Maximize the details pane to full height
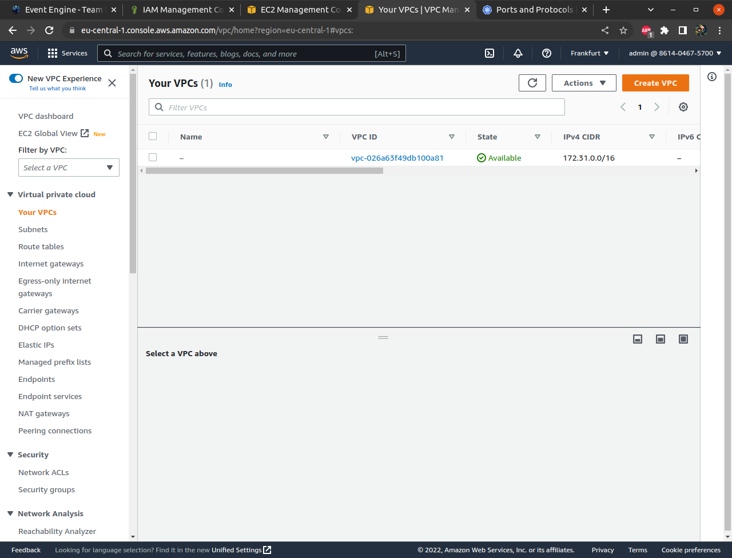 683,339
